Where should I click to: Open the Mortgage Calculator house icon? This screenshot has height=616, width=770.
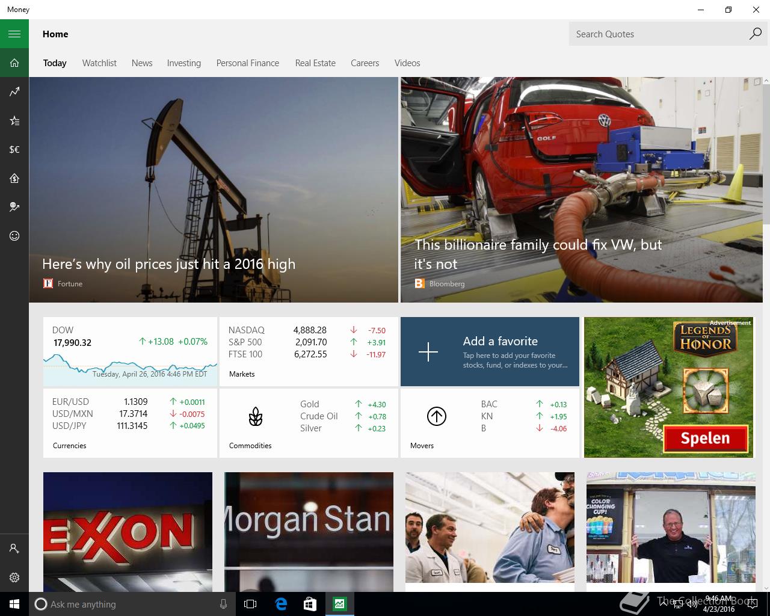coord(14,178)
